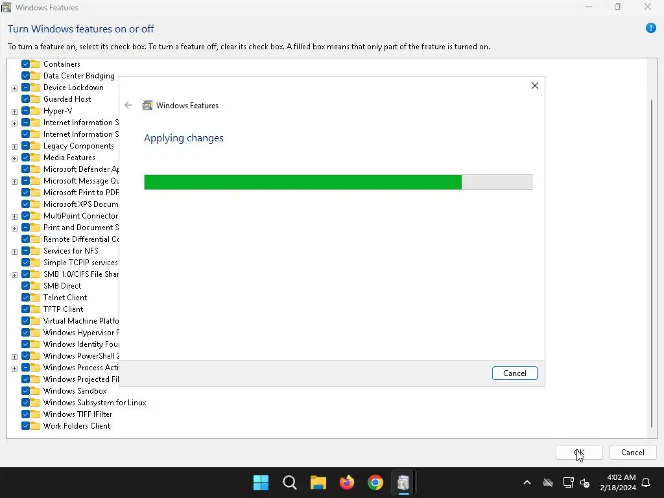This screenshot has height=498, width=664.
Task: Cancel the Applying changes operation
Action: click(514, 373)
